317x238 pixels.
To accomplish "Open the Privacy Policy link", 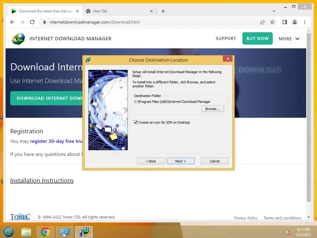I will pyautogui.click(x=245, y=218).
